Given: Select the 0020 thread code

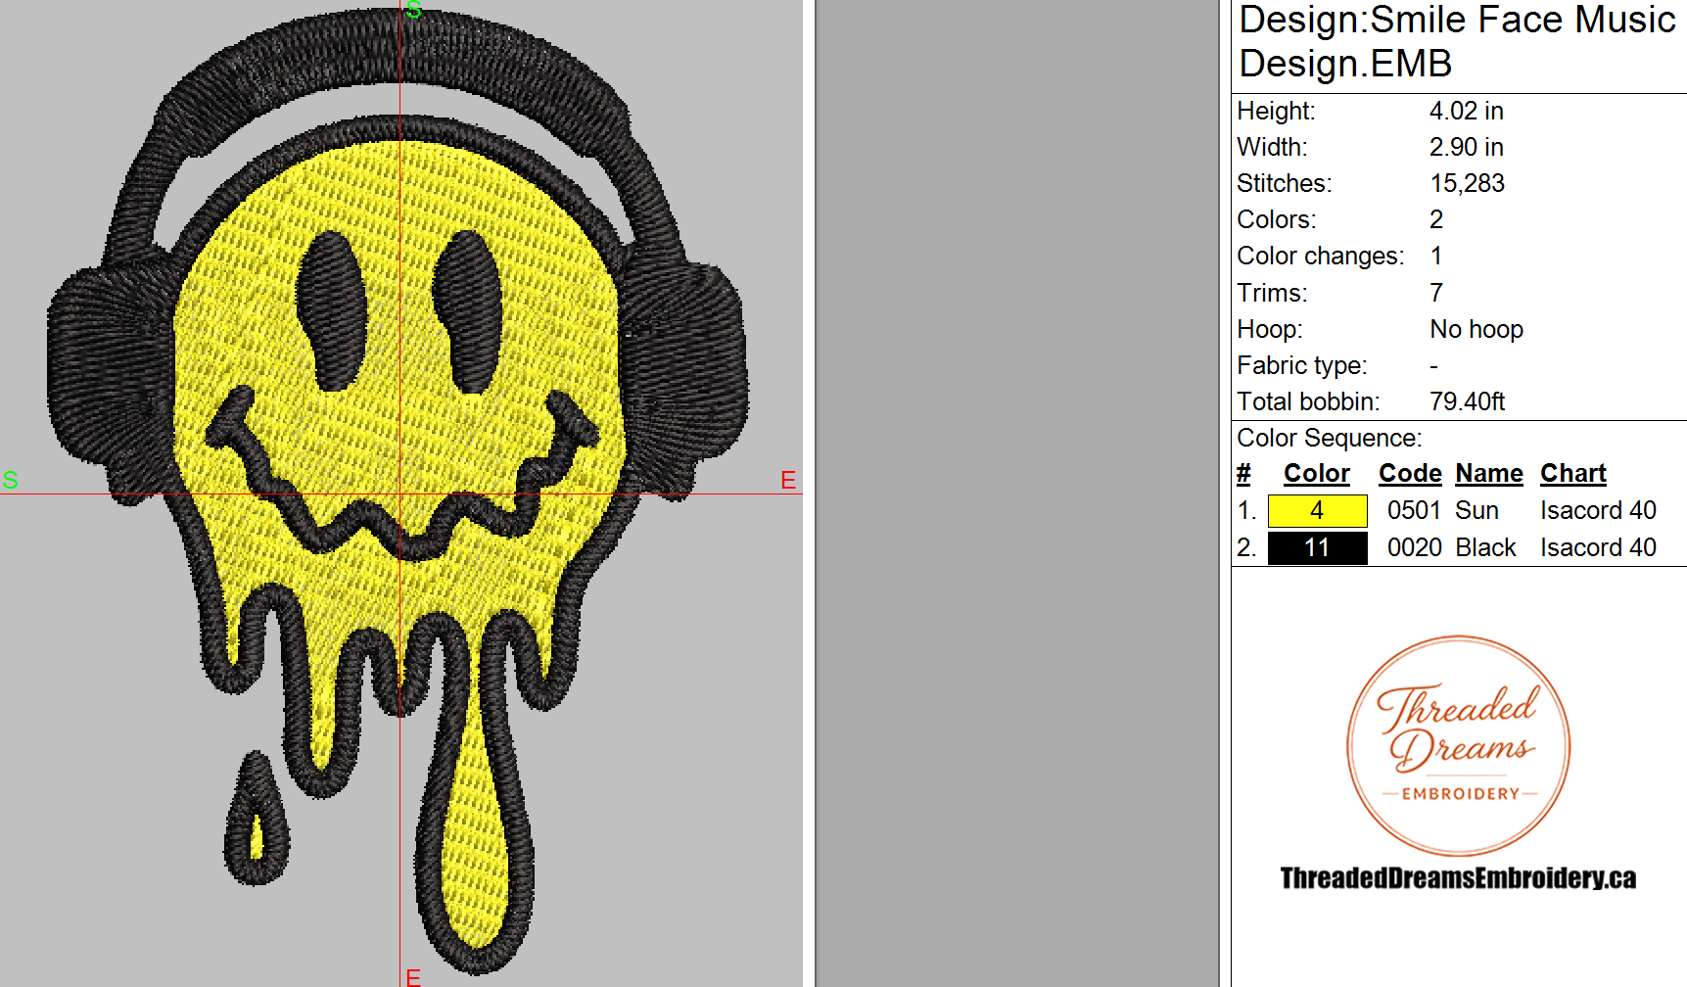Looking at the screenshot, I should pyautogui.click(x=1414, y=548).
